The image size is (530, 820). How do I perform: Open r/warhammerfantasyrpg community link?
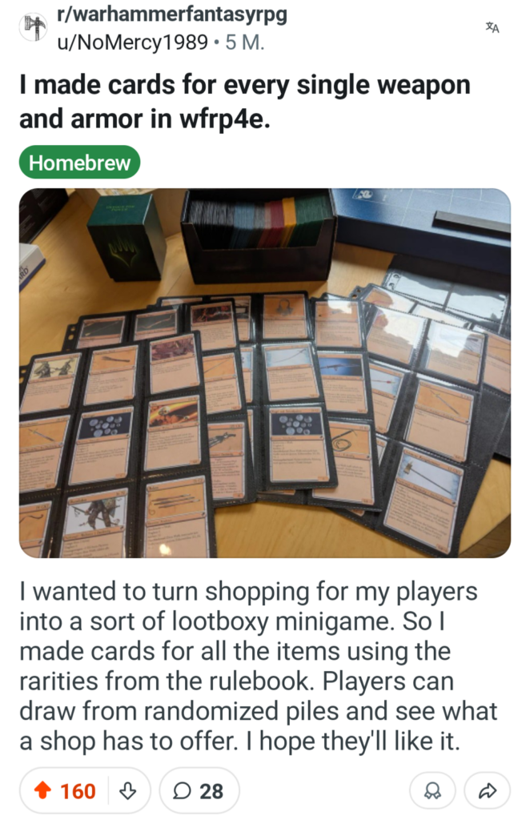(172, 14)
